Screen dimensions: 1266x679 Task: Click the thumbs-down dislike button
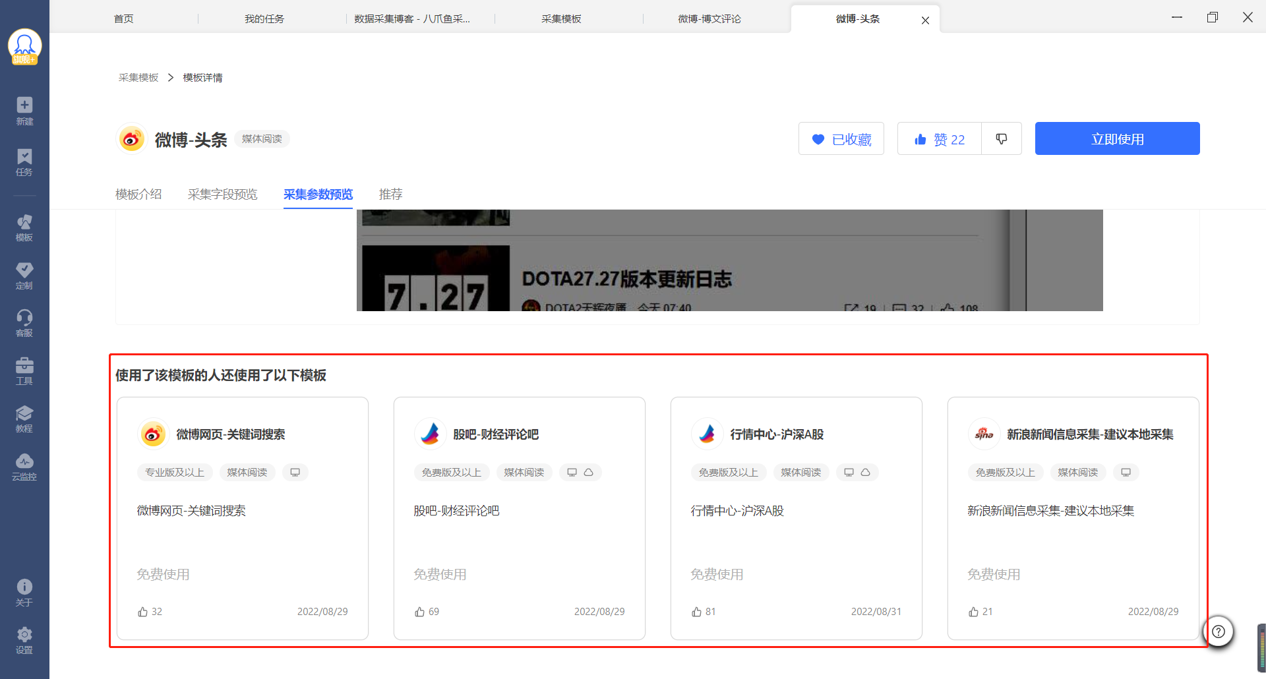coord(1001,138)
